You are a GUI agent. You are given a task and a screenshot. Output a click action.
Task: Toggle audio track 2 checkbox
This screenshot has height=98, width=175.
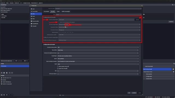pos(62,32)
